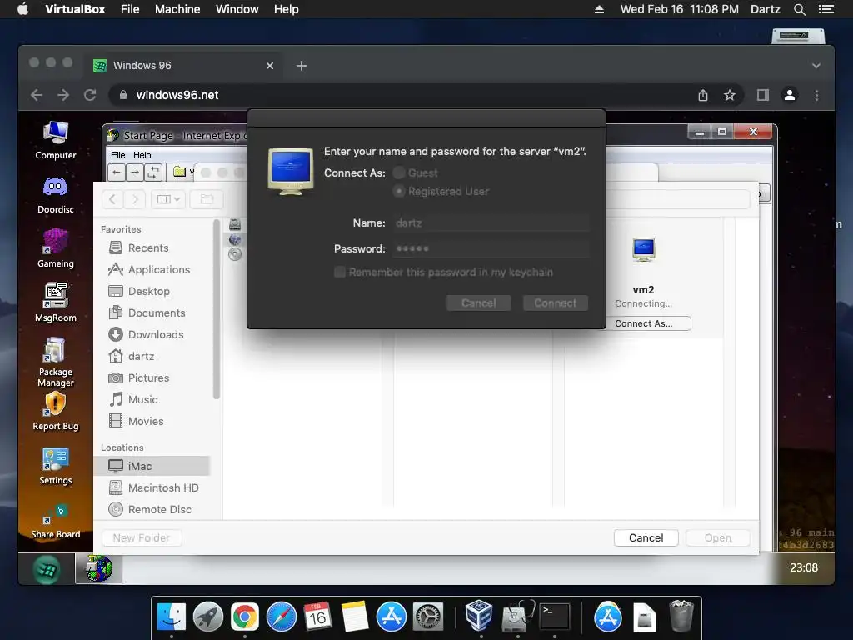This screenshot has width=853, height=640.
Task: Open the file dialog view mode dropdown
Action: (168, 199)
